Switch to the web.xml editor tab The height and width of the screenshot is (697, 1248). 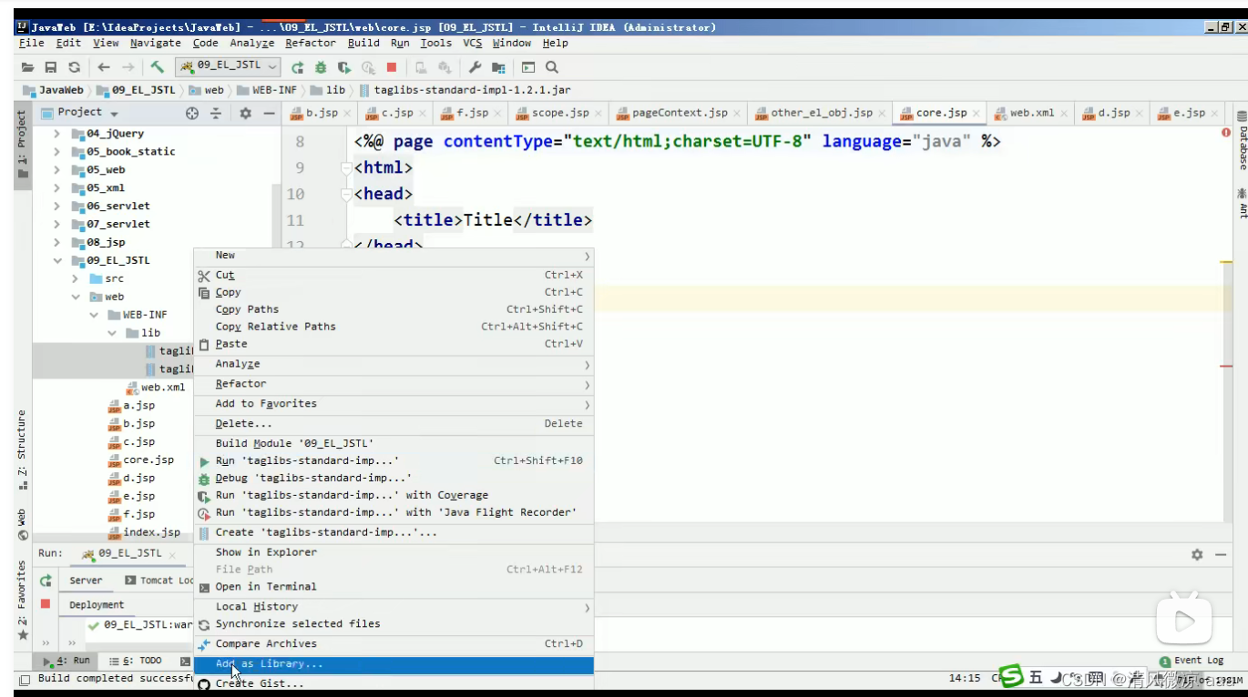(1032, 114)
